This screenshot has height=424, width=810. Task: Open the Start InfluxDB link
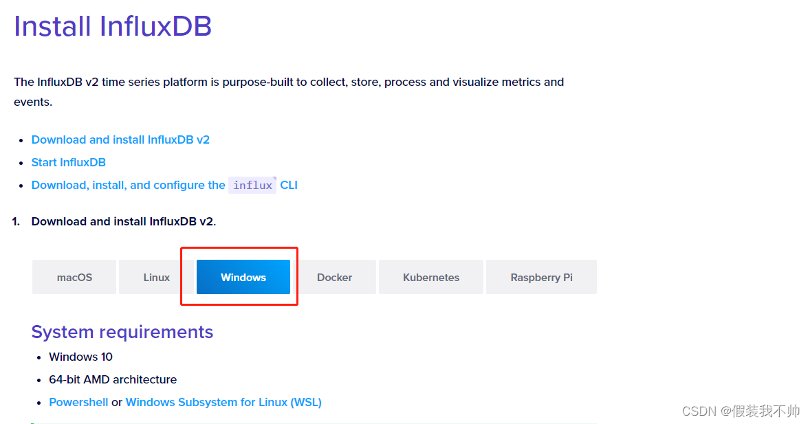pos(68,162)
